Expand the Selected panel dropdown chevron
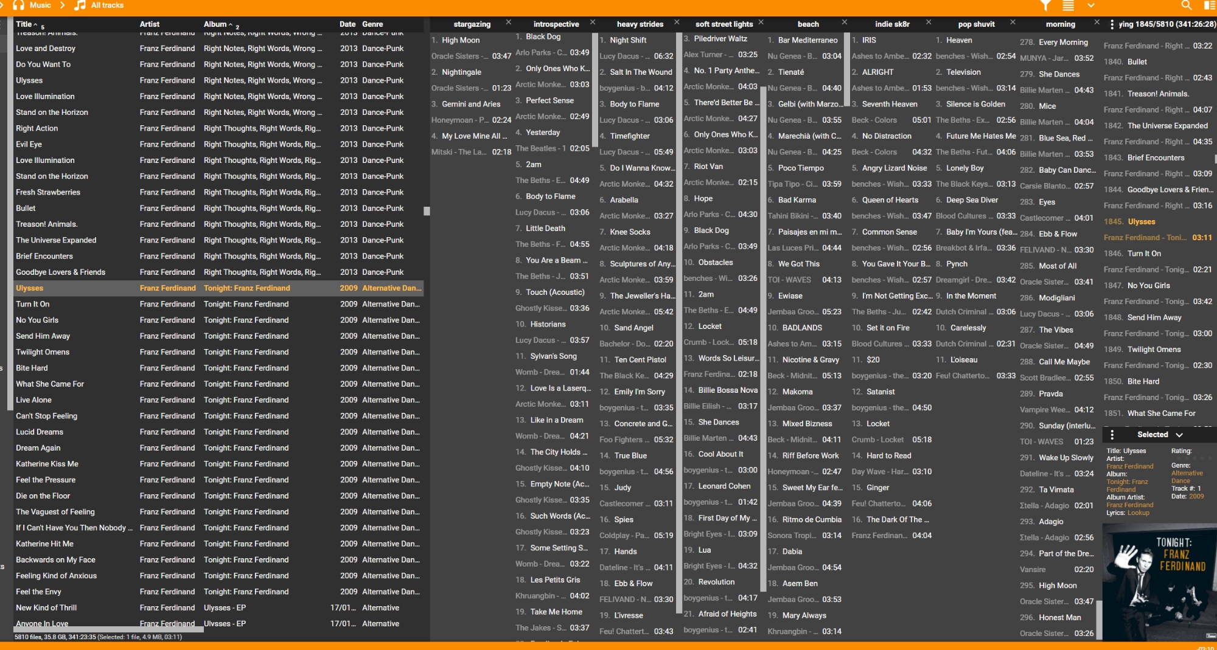 click(1179, 435)
